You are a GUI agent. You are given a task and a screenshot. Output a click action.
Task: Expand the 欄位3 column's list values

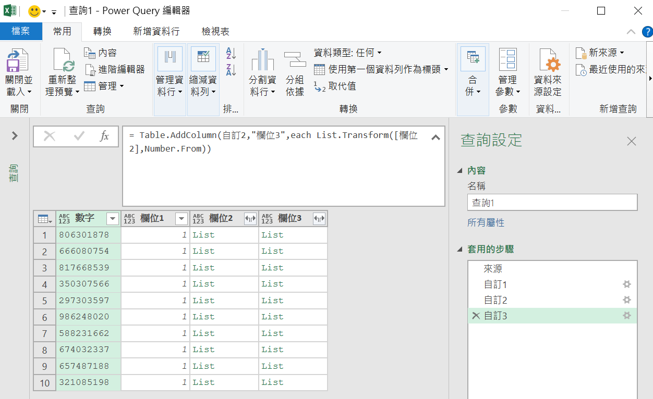(319, 219)
